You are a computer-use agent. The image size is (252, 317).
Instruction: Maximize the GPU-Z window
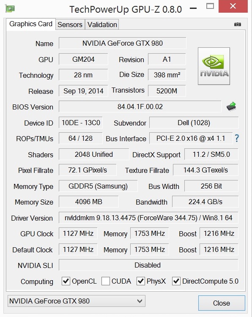click(210, 6)
